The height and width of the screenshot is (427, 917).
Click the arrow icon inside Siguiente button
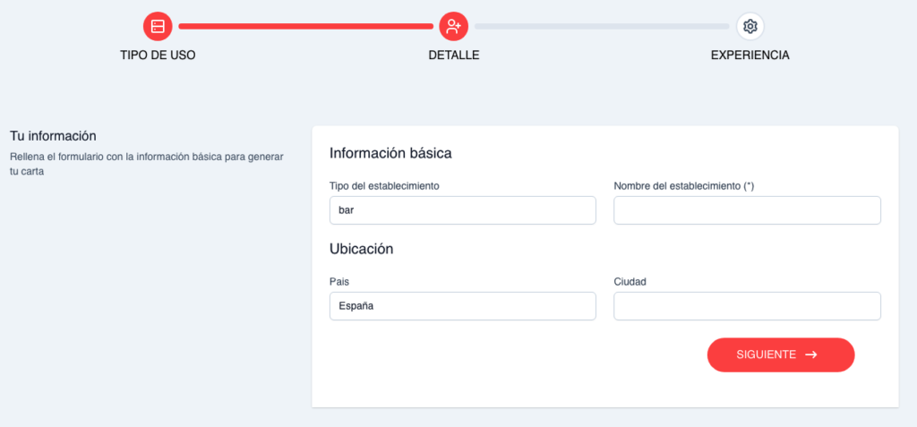810,354
